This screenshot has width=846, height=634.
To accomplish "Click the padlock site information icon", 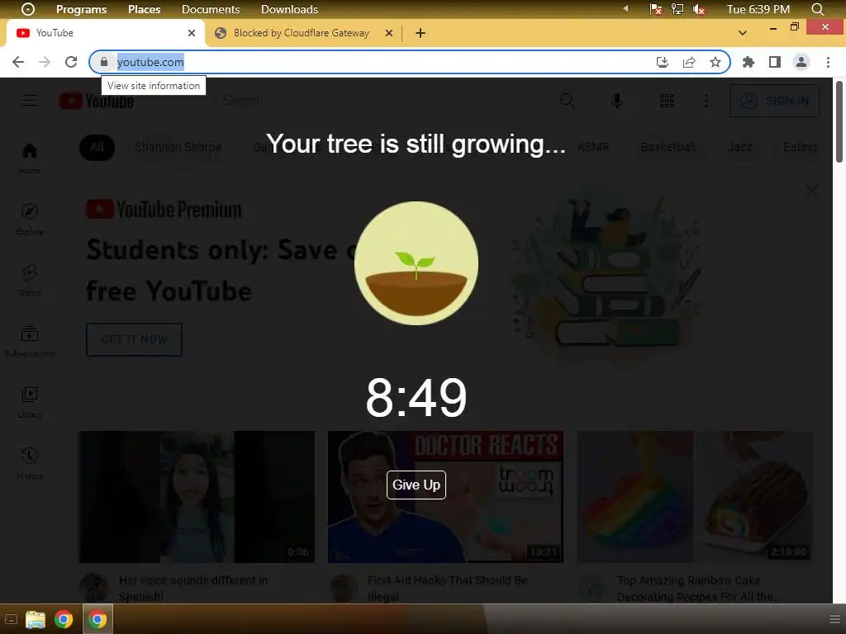I will [104, 62].
